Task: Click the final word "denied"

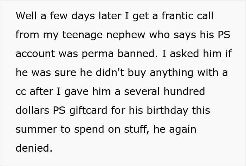Action: click(33, 149)
